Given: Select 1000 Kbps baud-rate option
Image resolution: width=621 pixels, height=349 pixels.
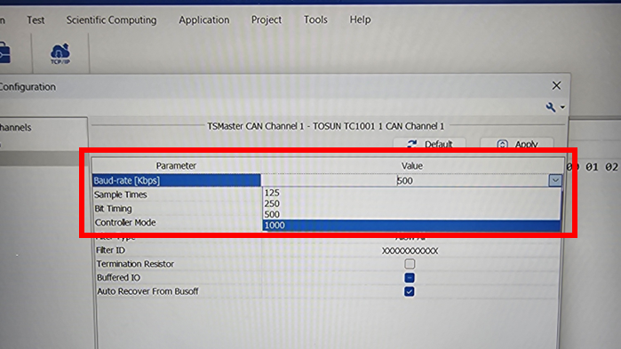Looking at the screenshot, I should 411,226.
